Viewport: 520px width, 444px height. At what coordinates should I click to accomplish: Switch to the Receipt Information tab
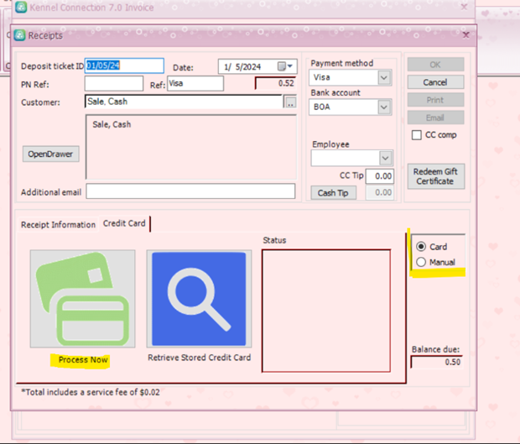[x=58, y=225]
